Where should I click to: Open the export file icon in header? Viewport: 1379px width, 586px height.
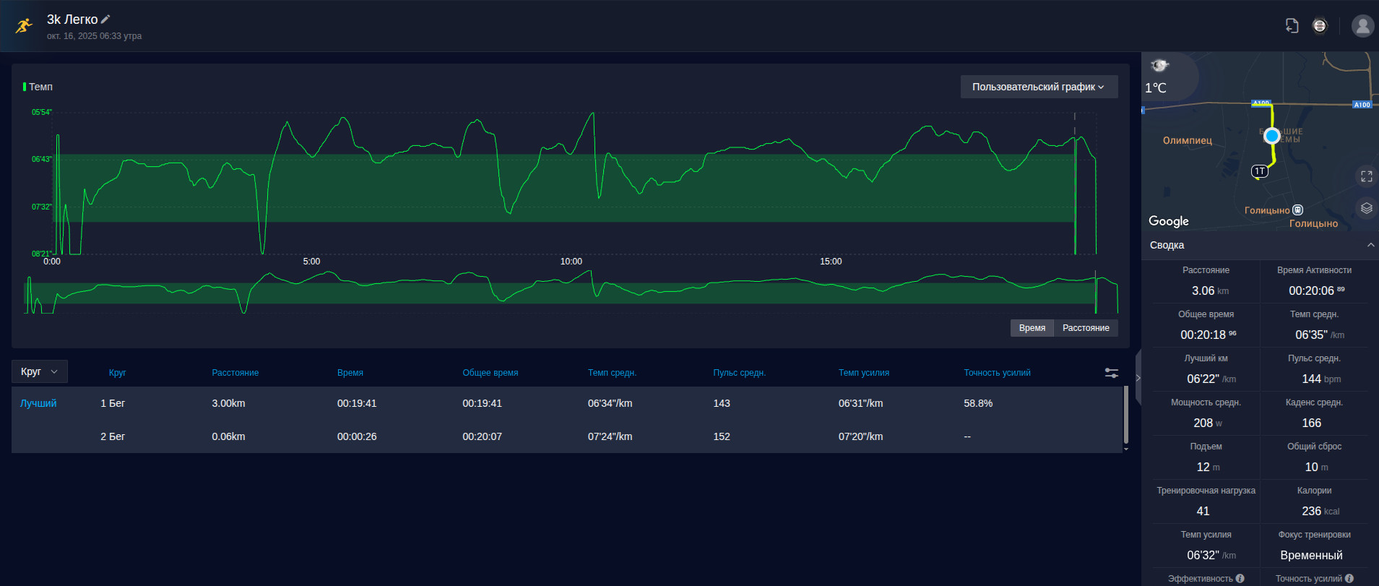point(1292,26)
